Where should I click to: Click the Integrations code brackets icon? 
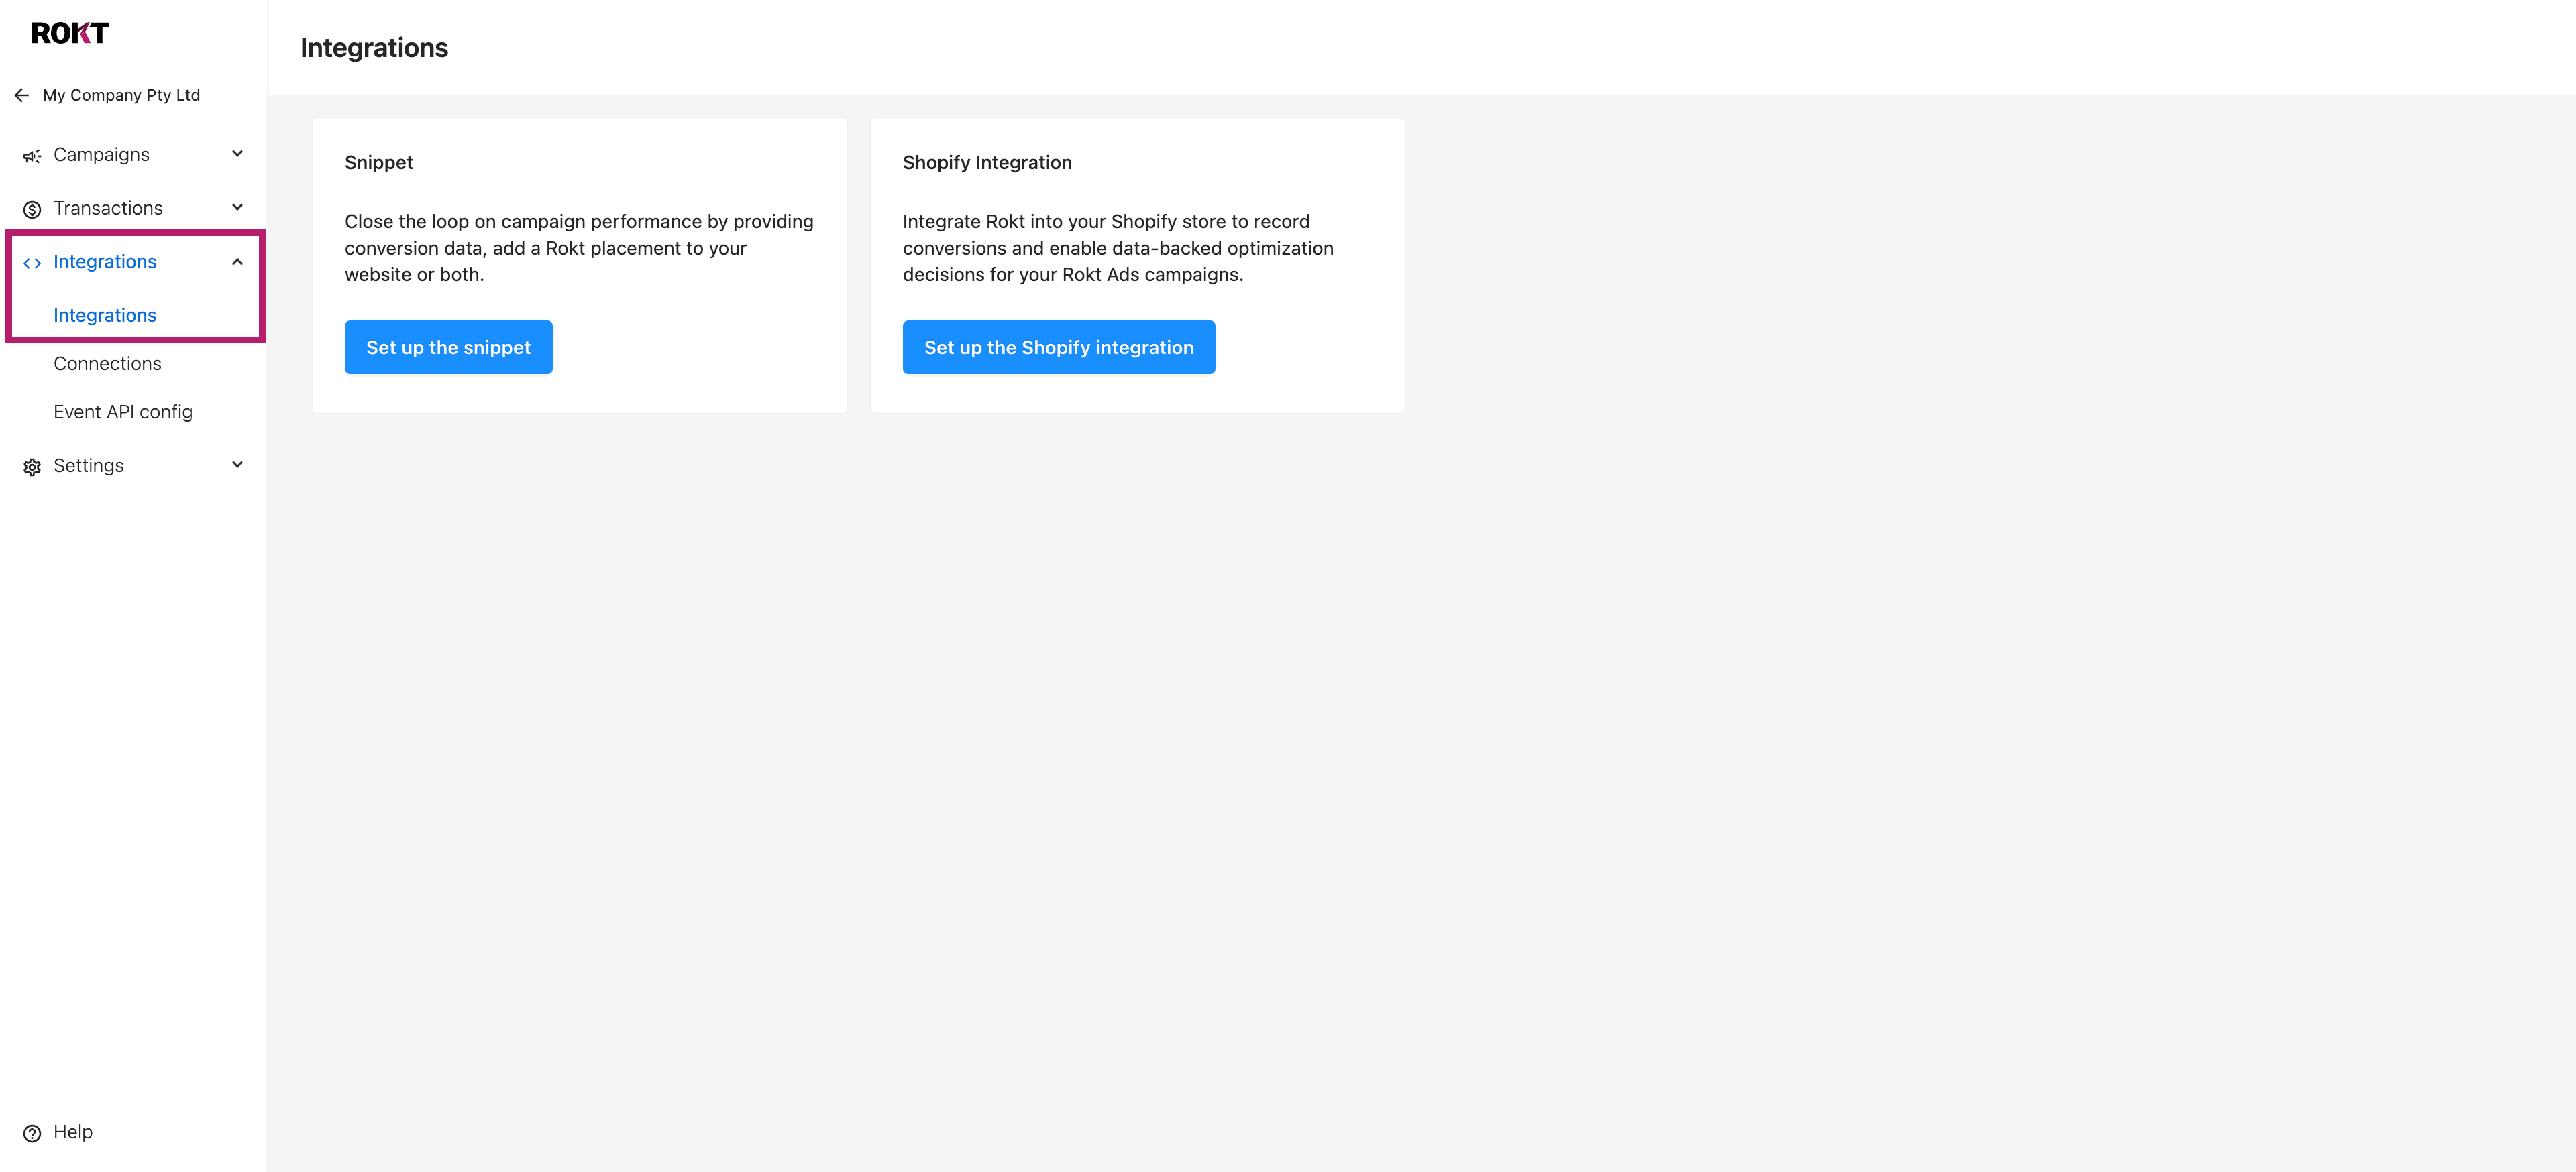[x=32, y=263]
